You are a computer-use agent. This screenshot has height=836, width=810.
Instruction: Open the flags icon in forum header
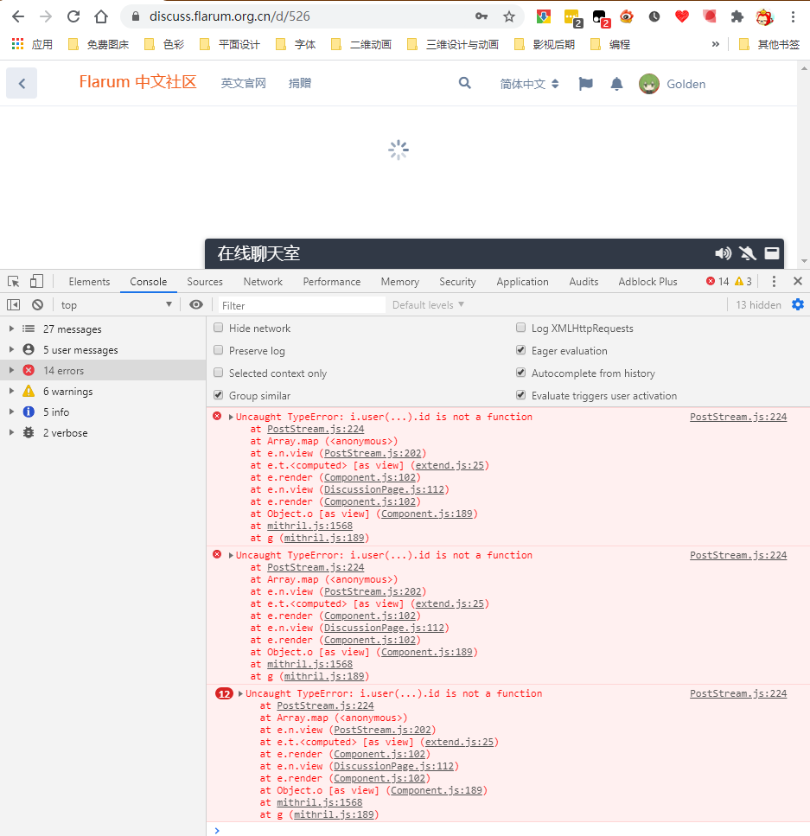point(585,84)
